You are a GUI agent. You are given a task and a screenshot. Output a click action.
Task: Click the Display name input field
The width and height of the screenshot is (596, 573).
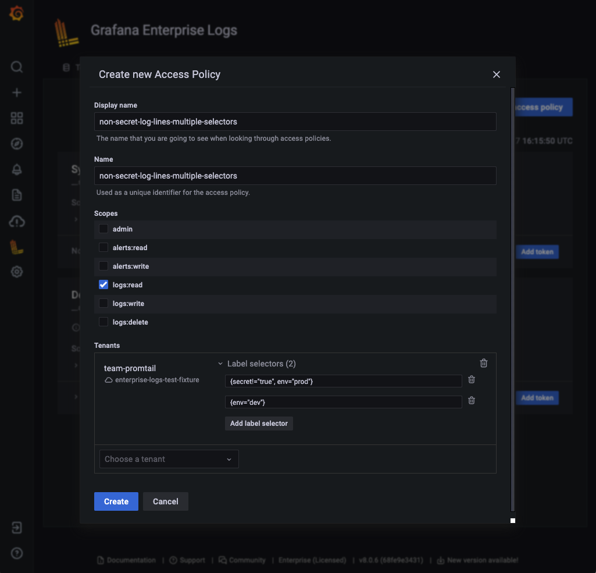(295, 121)
